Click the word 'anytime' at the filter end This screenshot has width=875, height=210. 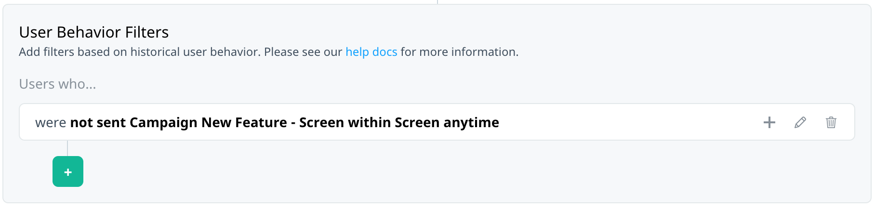(x=471, y=123)
